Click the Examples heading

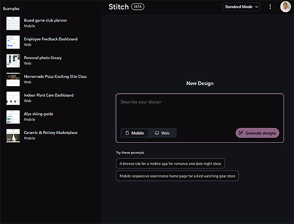pyautogui.click(x=11, y=9)
